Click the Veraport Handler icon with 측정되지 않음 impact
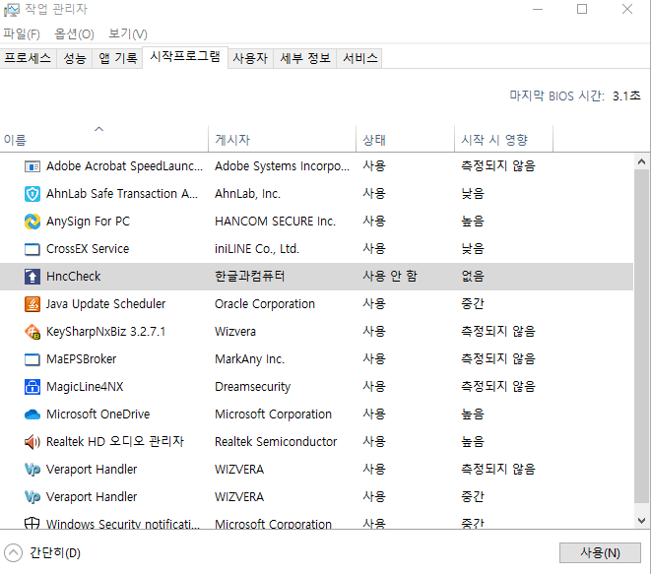 coord(33,470)
